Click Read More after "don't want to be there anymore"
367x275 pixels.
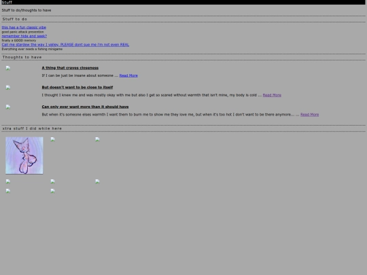point(310,115)
